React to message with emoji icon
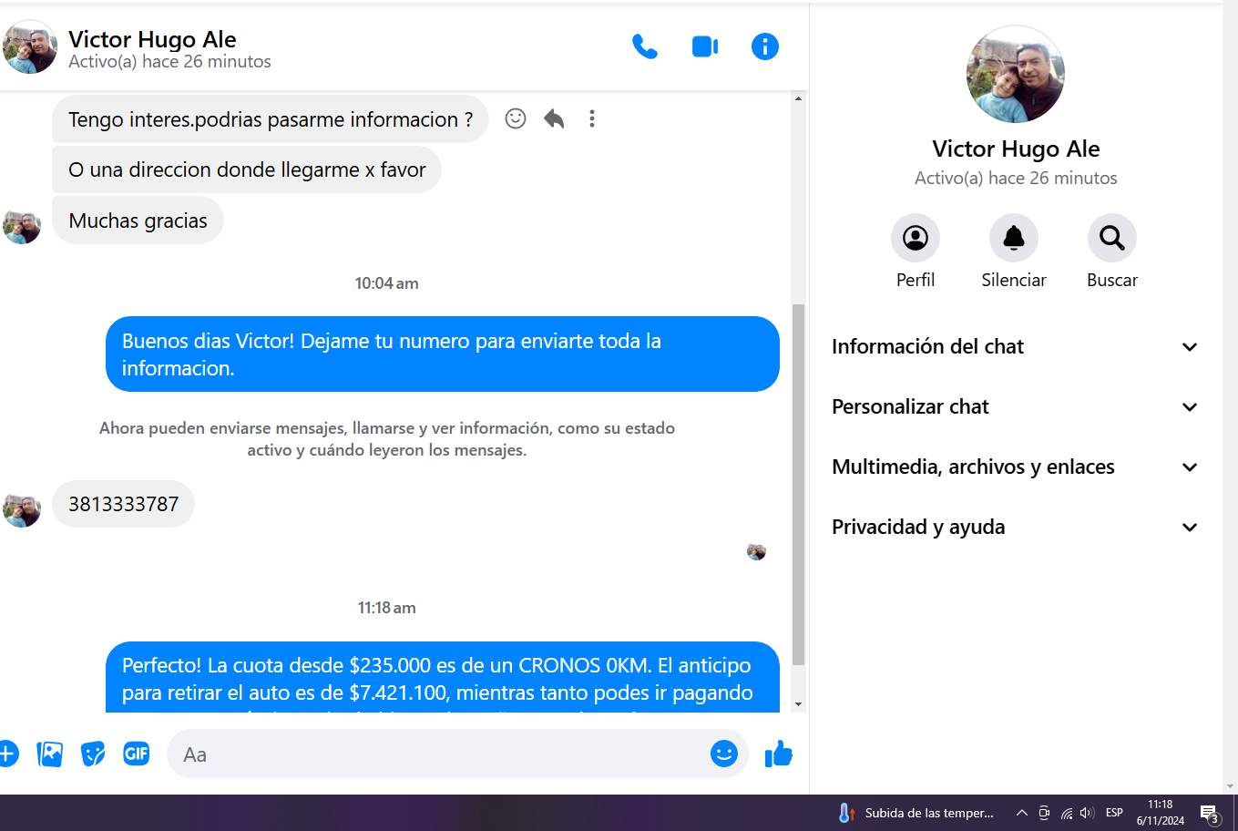The width and height of the screenshot is (1238, 831). click(x=516, y=118)
